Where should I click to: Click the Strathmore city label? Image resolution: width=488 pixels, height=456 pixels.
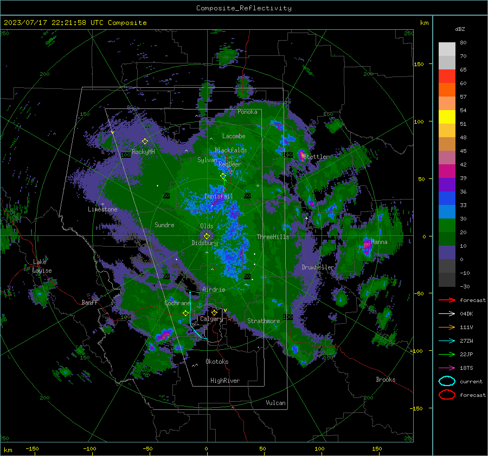[x=264, y=321]
